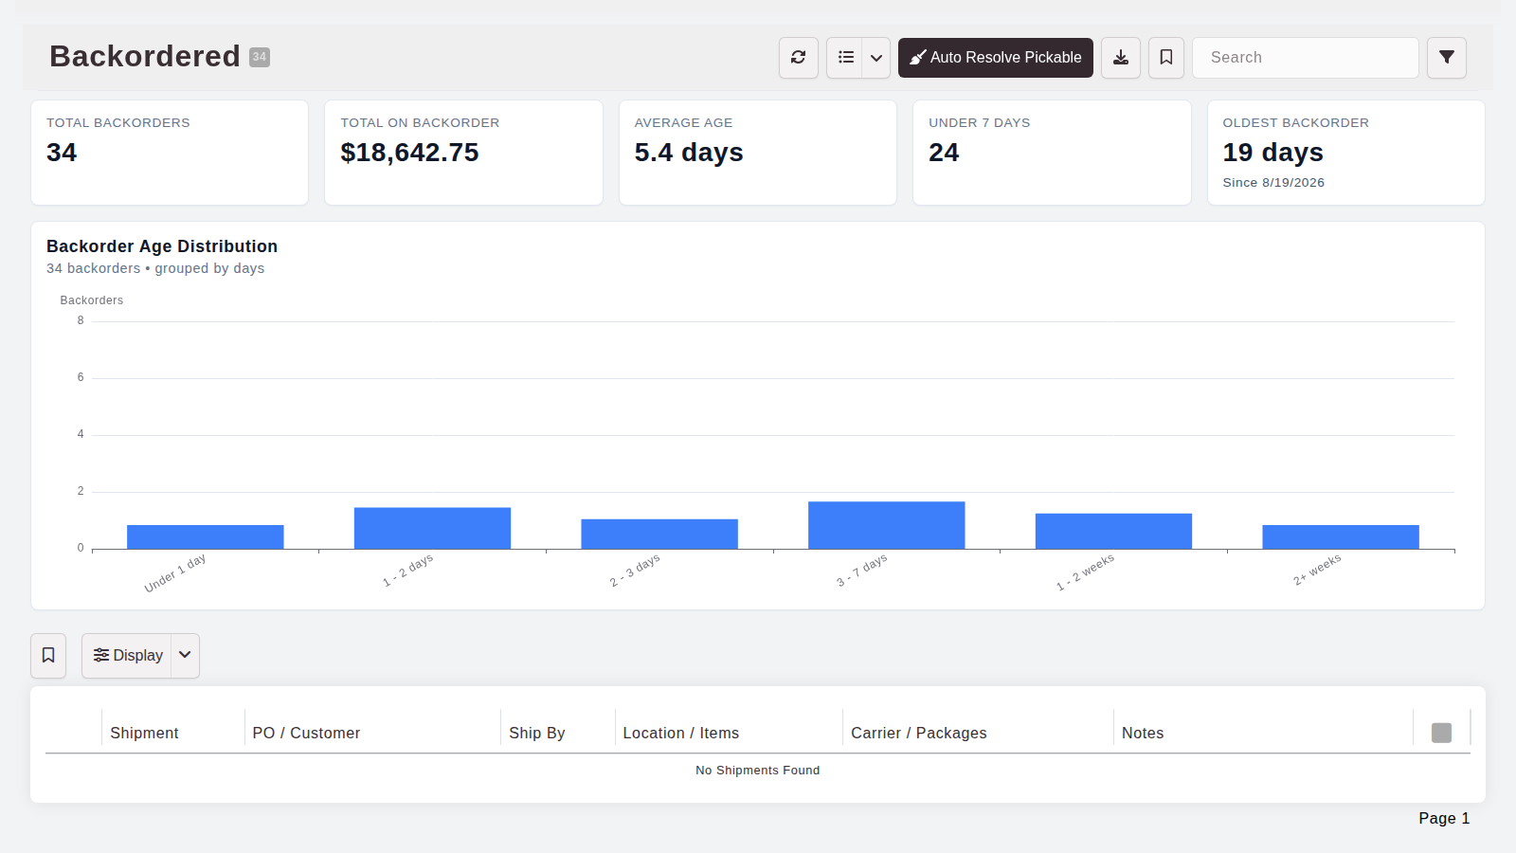Click the bookmark icon in header toolbar
The image size is (1516, 853).
(x=1166, y=58)
